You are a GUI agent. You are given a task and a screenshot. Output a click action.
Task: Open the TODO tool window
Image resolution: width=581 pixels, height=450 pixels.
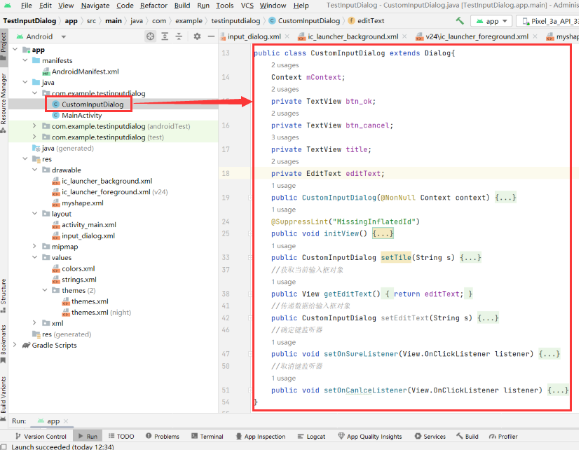tap(121, 436)
